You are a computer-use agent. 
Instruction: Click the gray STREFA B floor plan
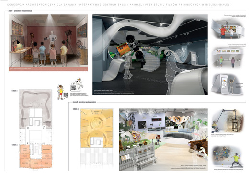36,109
